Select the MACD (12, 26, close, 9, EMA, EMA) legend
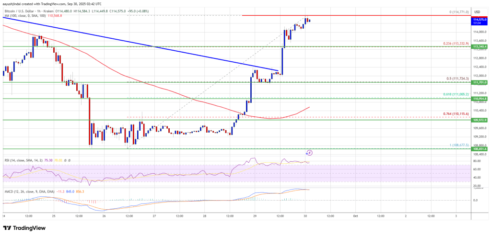The width and height of the screenshot is (491, 236). pos(29,191)
